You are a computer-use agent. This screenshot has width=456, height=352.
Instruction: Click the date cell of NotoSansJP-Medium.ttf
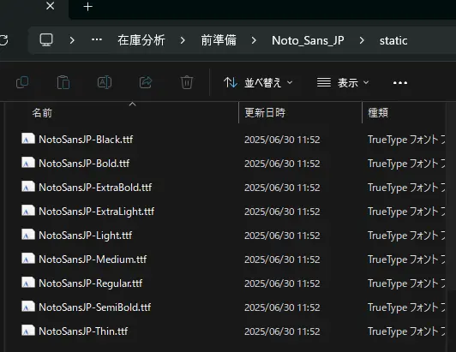[282, 260]
